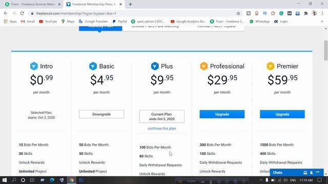
Task: Open the Chrome extensions puzzle icon
Action: point(306,13)
